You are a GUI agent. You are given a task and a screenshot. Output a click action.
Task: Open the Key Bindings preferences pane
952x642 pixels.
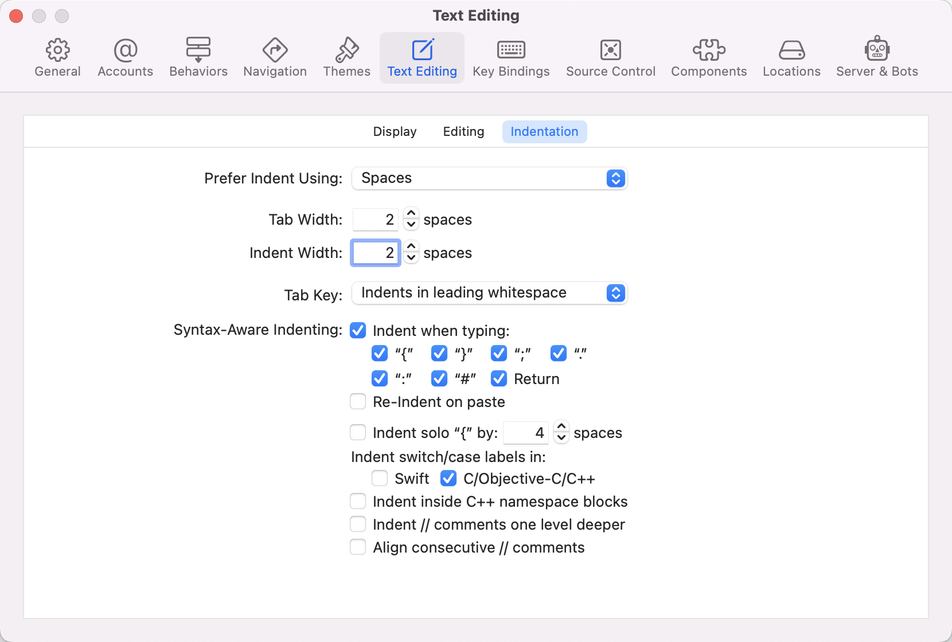coord(511,58)
